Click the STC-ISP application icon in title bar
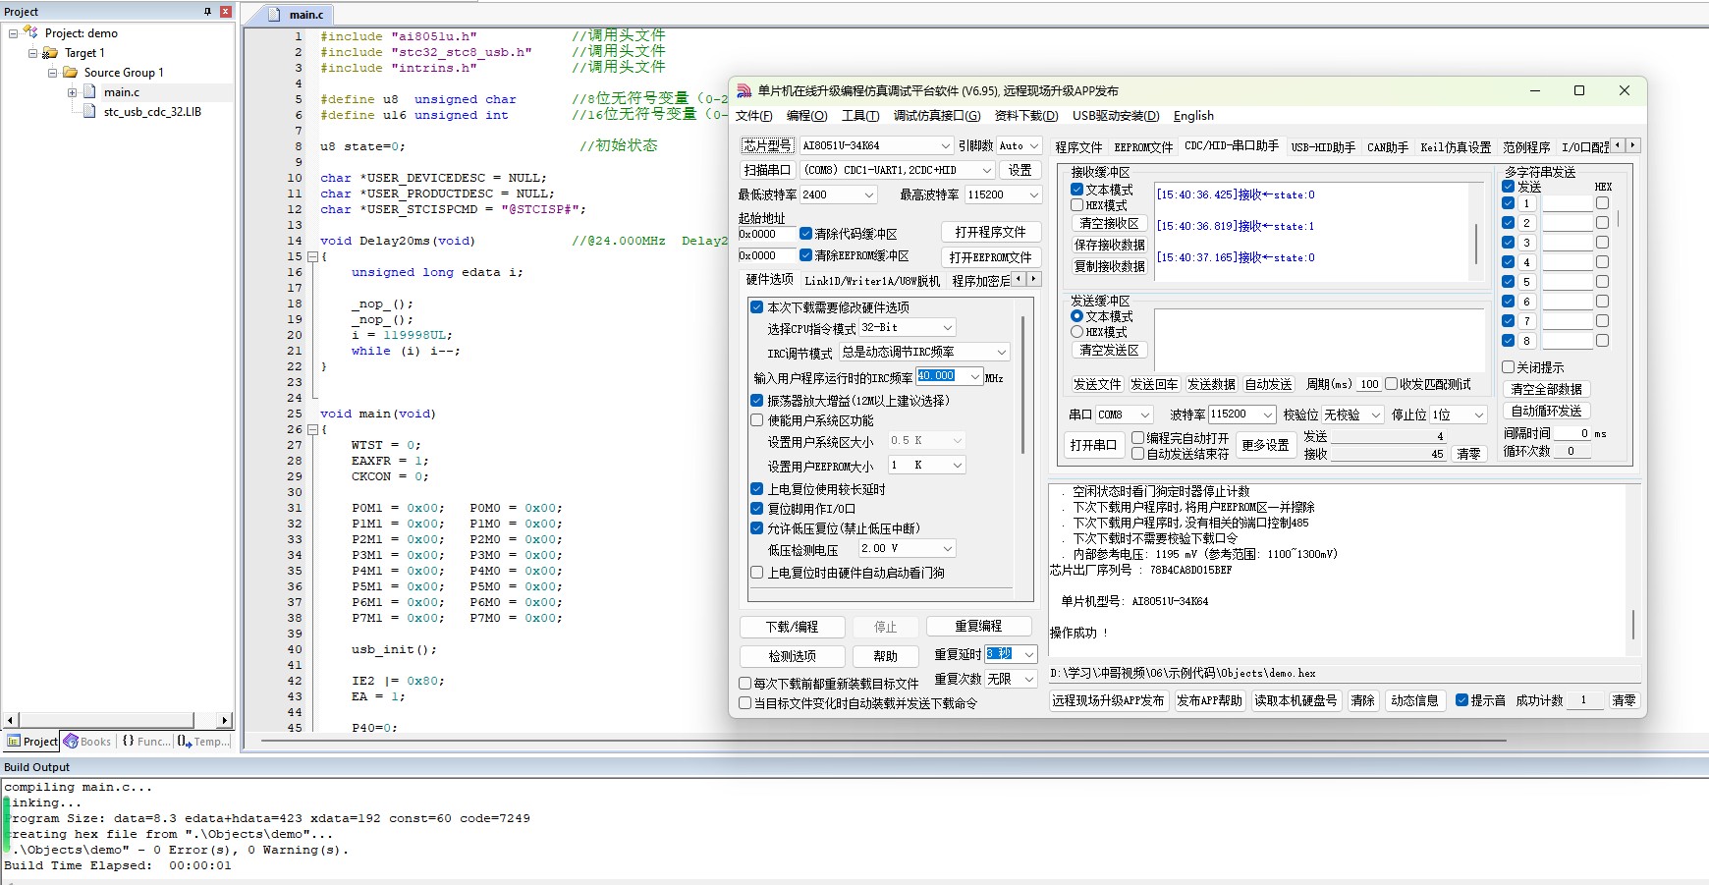This screenshot has height=885, width=1709. (x=744, y=90)
